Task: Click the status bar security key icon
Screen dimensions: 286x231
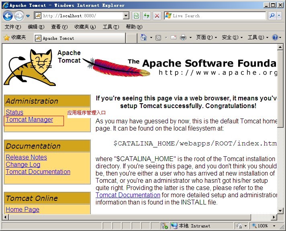Action: click(164, 226)
